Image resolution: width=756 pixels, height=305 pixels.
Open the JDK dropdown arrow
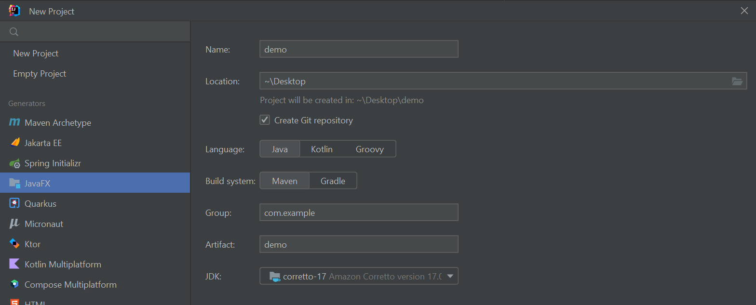450,276
